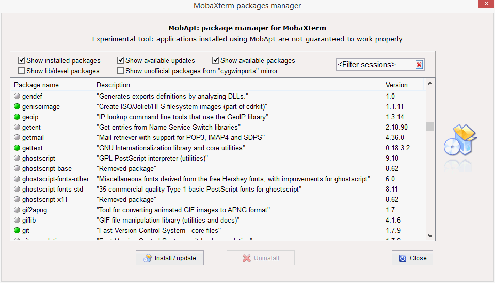This screenshot has width=495, height=283.
Task: Clear the filter with the red X icon
Action: (419, 65)
